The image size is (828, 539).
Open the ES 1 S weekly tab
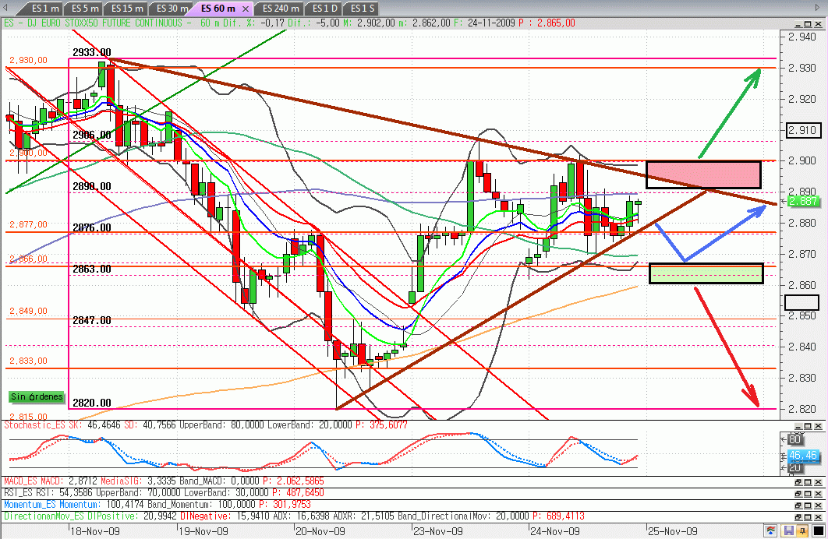(x=363, y=9)
